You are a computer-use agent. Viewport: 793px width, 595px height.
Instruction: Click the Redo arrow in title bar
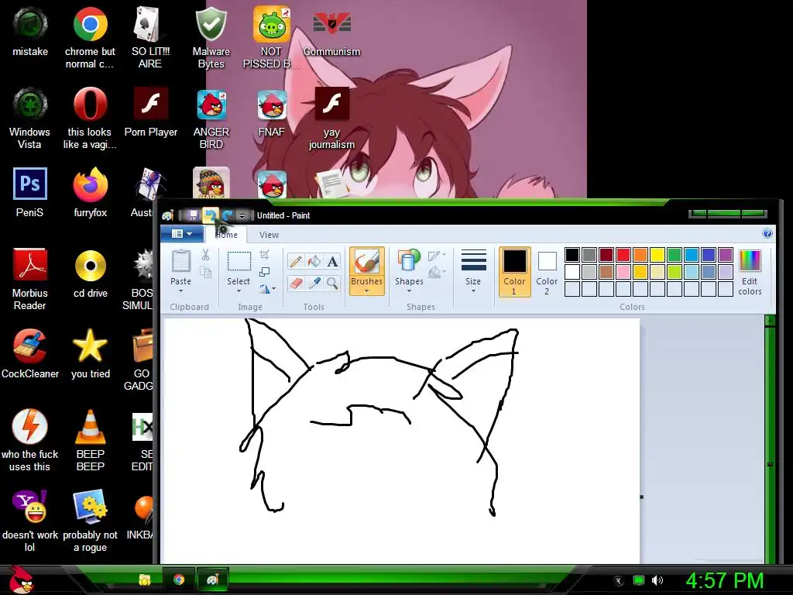(x=227, y=215)
